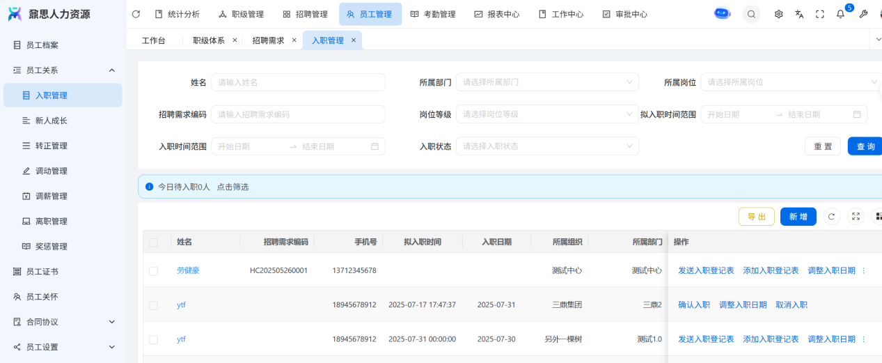
Task: Open 转正管理 in the sidebar
Action: coord(52,146)
